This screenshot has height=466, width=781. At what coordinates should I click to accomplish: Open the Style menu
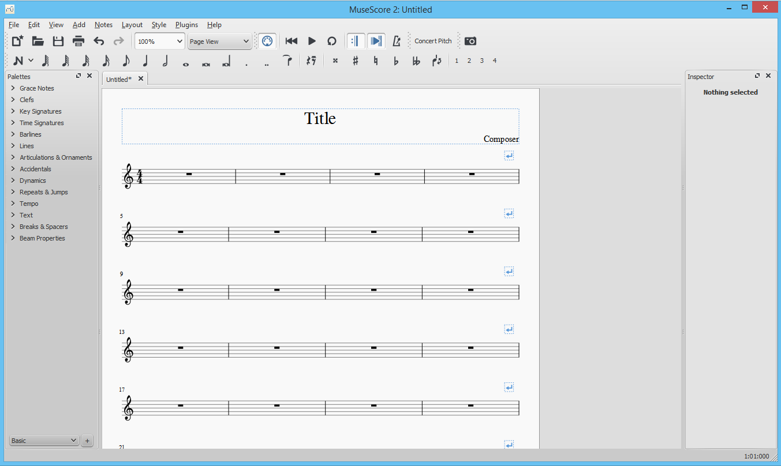pos(159,25)
